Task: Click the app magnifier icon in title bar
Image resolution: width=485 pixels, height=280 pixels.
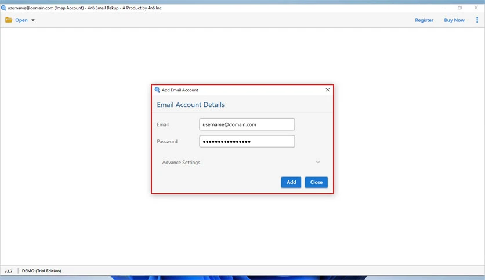Action: (x=3, y=8)
